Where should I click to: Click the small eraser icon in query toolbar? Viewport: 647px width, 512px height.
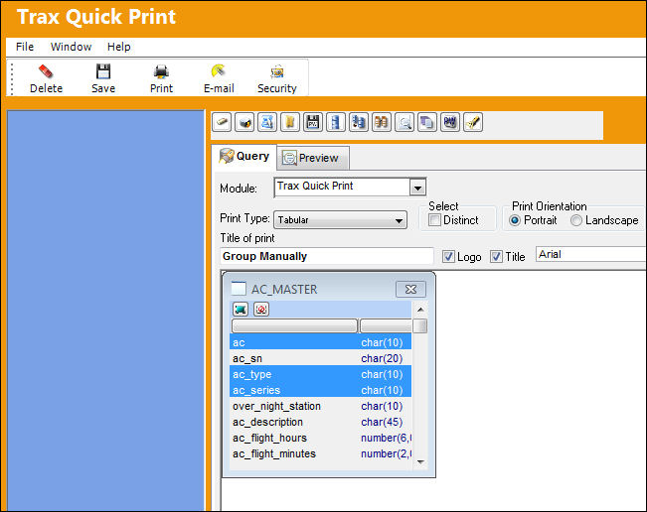222,122
